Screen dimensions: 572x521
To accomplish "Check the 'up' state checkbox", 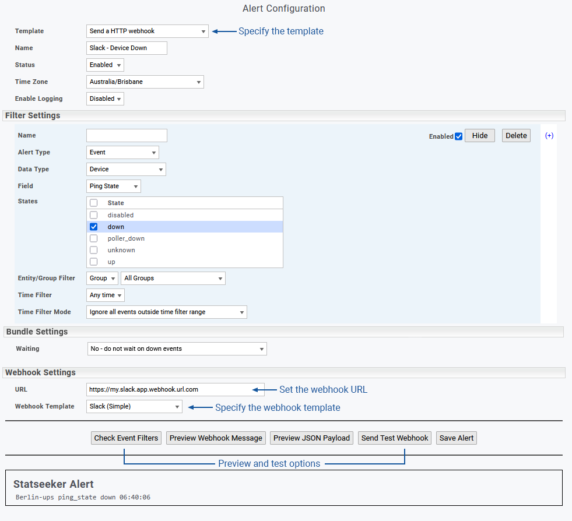I will tap(93, 262).
